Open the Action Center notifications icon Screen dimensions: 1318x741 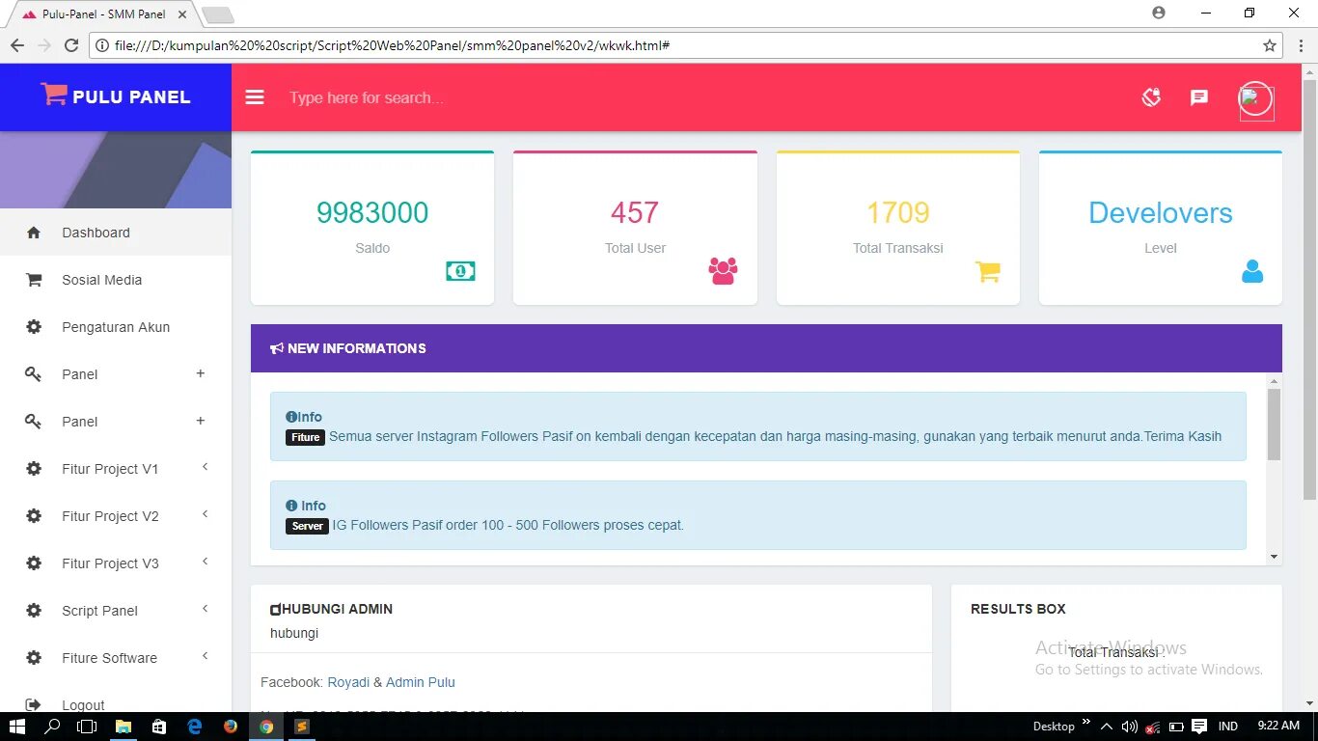point(1199,726)
